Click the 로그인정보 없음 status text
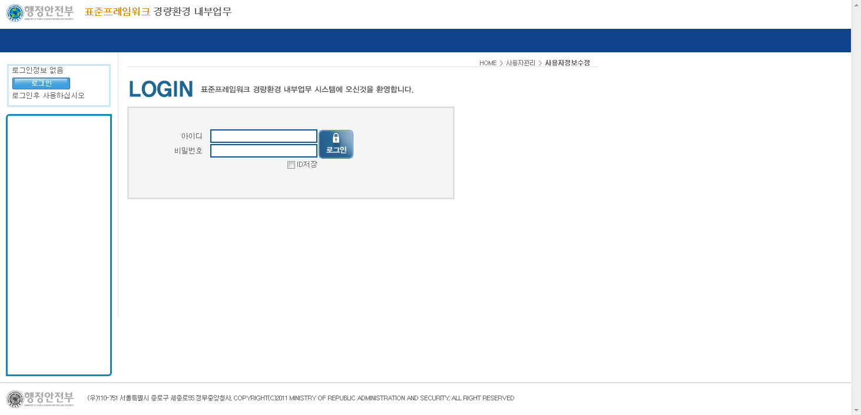Viewport: 861px width, 415px height. point(38,71)
